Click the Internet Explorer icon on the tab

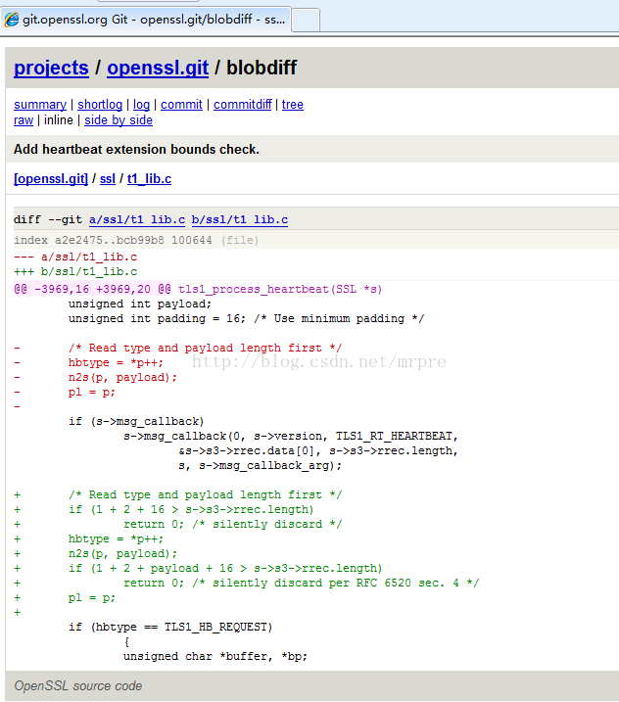point(11,20)
